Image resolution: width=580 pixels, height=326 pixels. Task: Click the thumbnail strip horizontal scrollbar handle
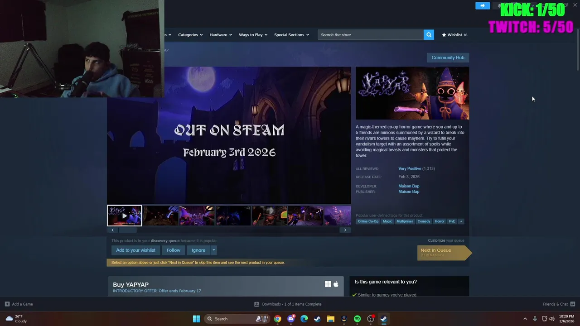pos(127,230)
